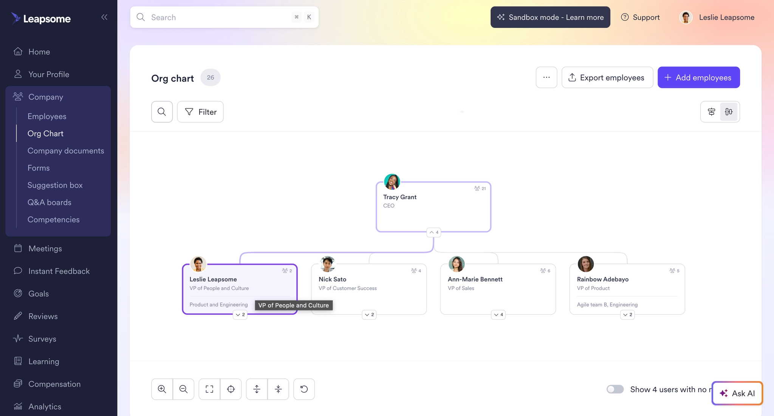This screenshot has height=416, width=774.
Task: Expand Rainbow Adebayo's 2 direct reports
Action: coord(627,314)
